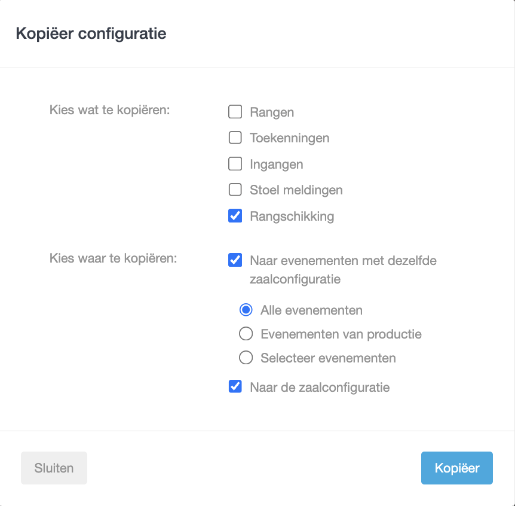Screen dimensions: 515x506
Task: Enable the Toekenningen checkbox
Action: pyautogui.click(x=235, y=138)
